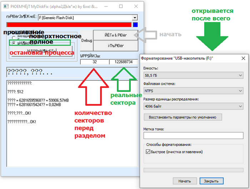
Task: Click the Метка тома text field
Action: (x=194, y=135)
